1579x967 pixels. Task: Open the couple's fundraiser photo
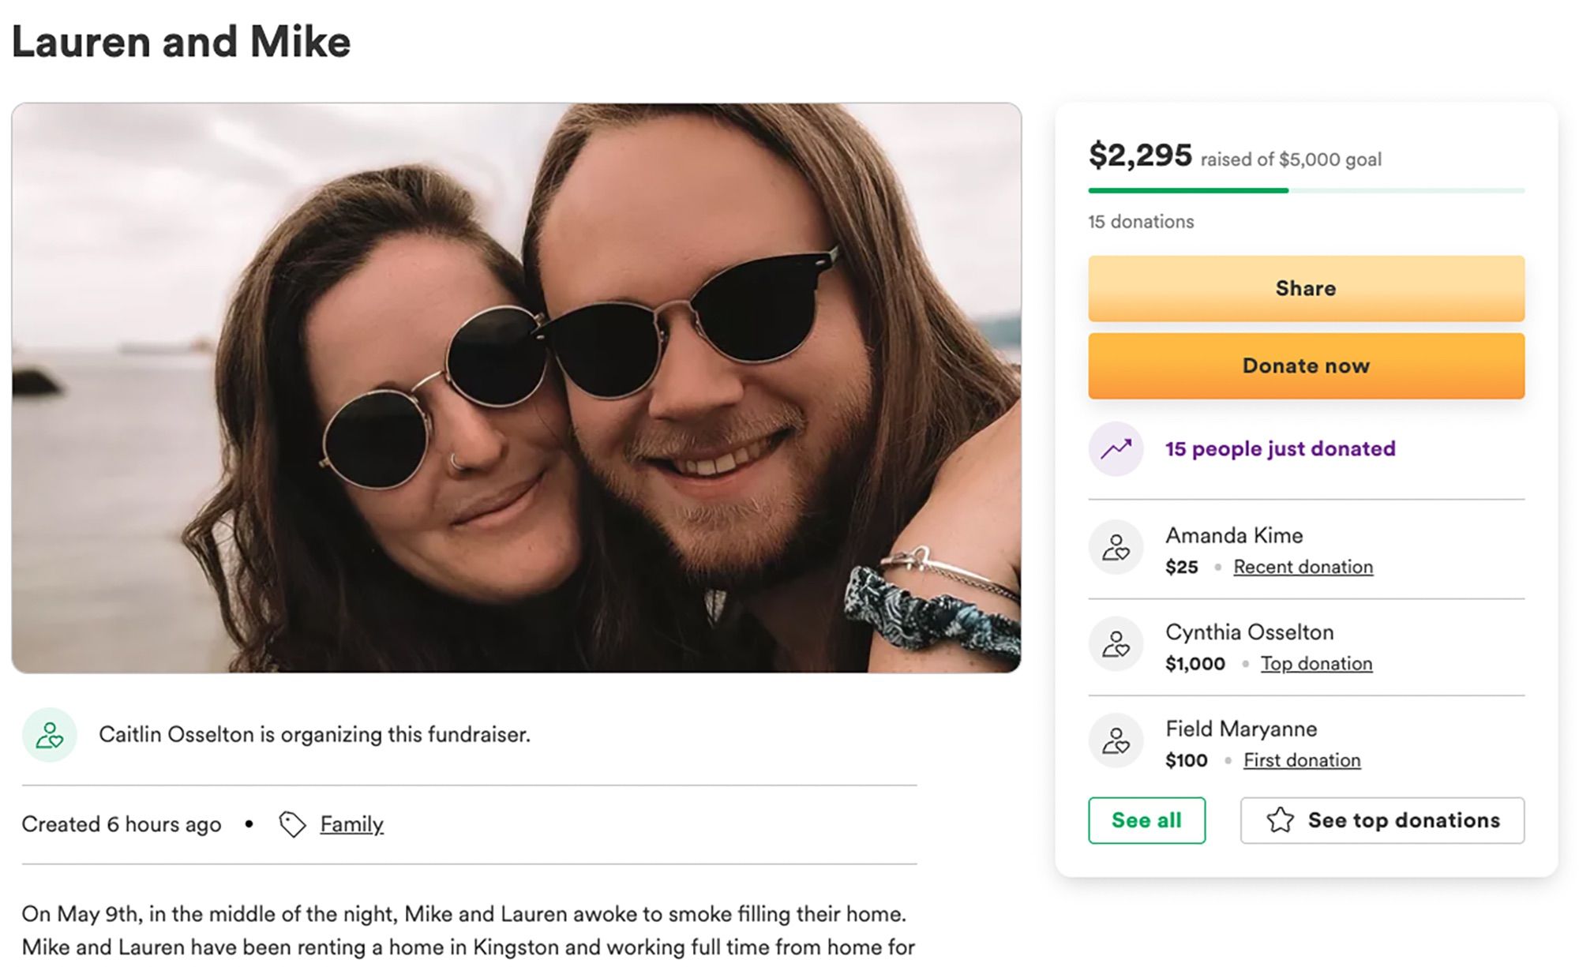[x=516, y=388]
